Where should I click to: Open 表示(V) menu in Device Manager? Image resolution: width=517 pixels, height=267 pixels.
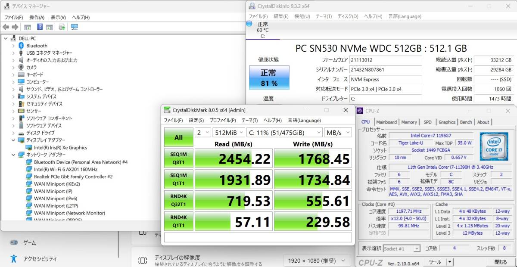[58, 17]
